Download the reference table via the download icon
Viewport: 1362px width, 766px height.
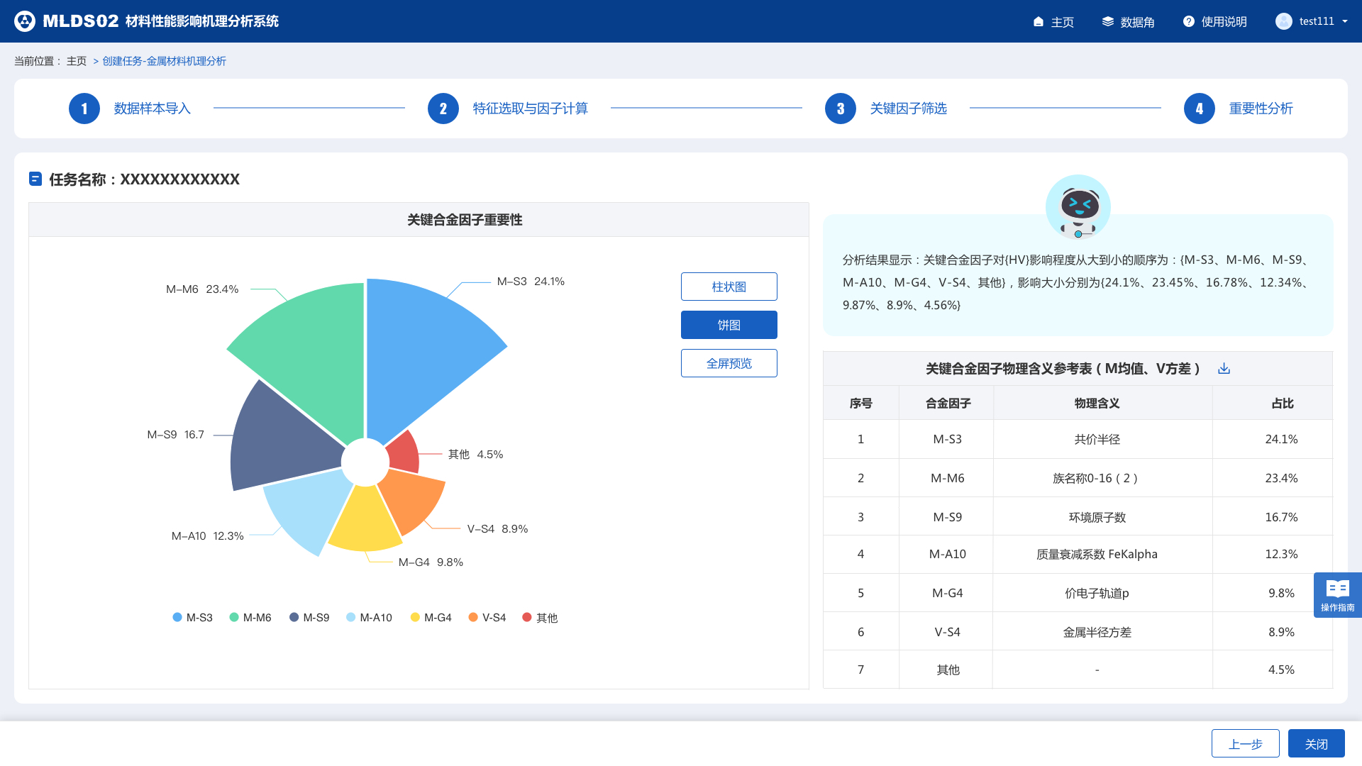pos(1224,369)
